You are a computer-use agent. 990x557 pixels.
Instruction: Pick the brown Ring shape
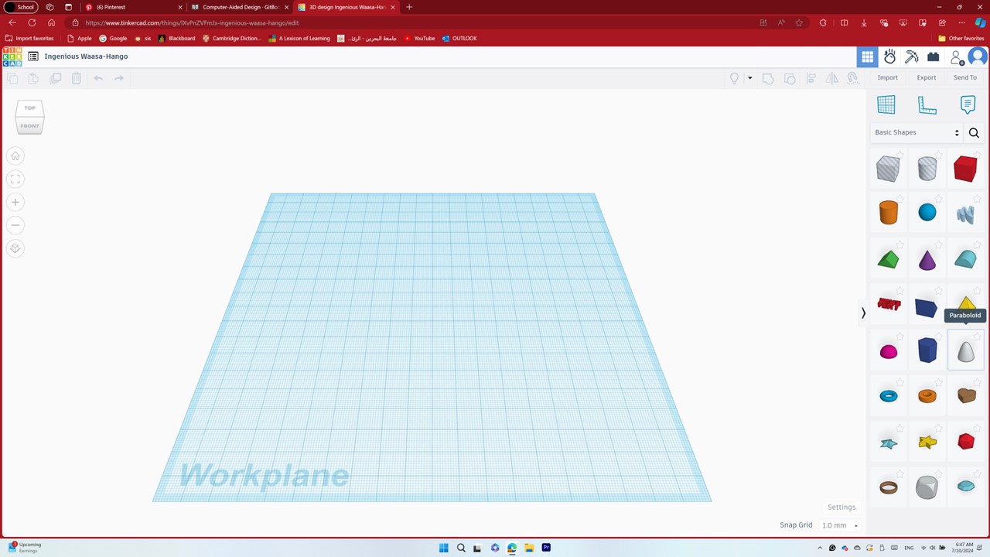tap(889, 487)
